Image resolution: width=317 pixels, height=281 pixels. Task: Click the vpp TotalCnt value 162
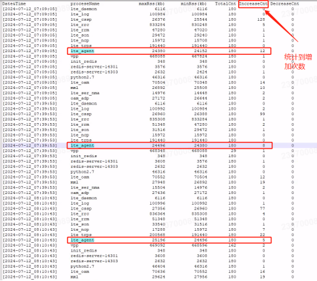pos(232,246)
